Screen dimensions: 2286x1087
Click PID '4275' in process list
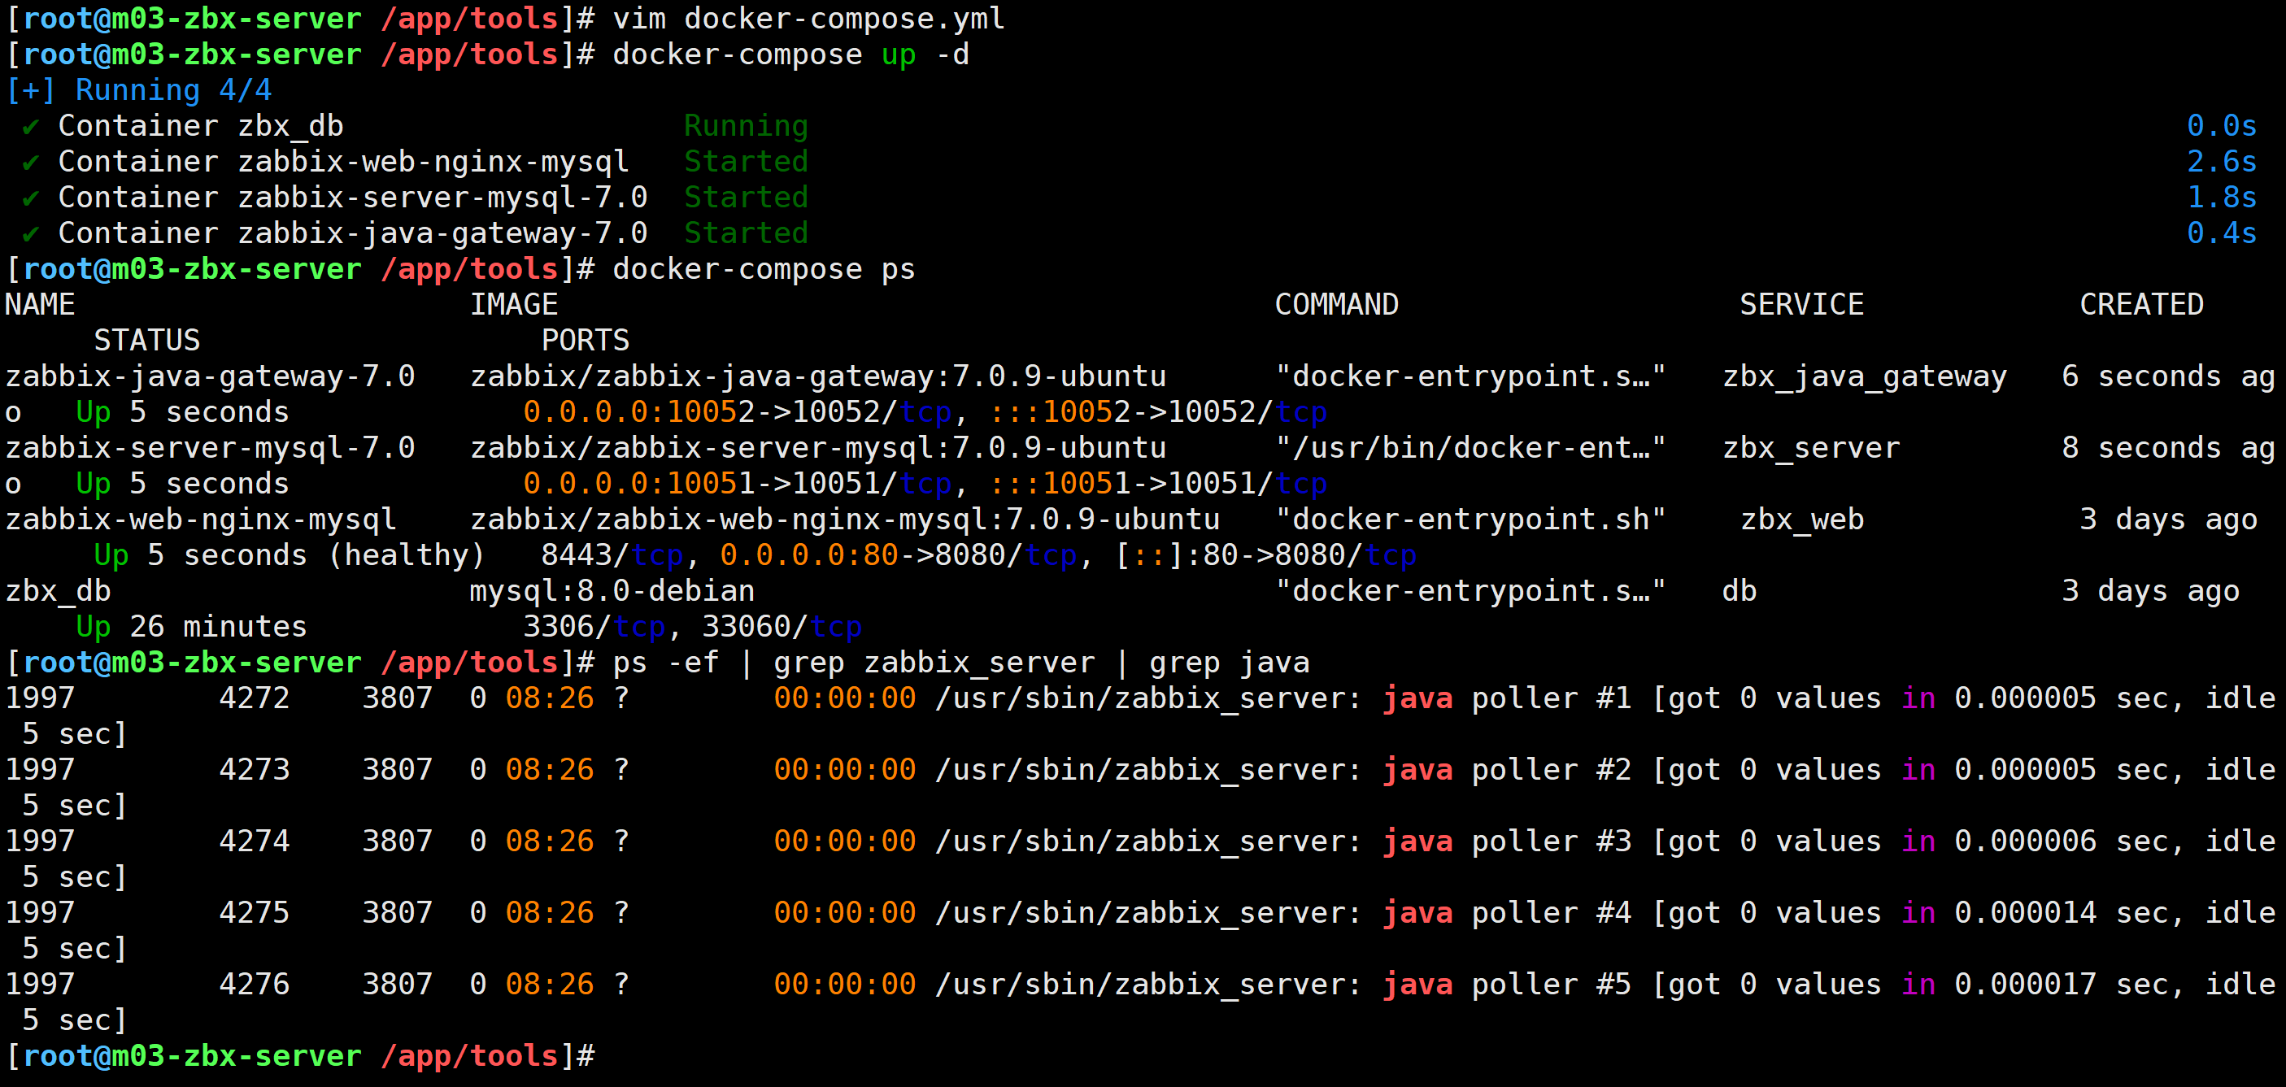tap(255, 913)
